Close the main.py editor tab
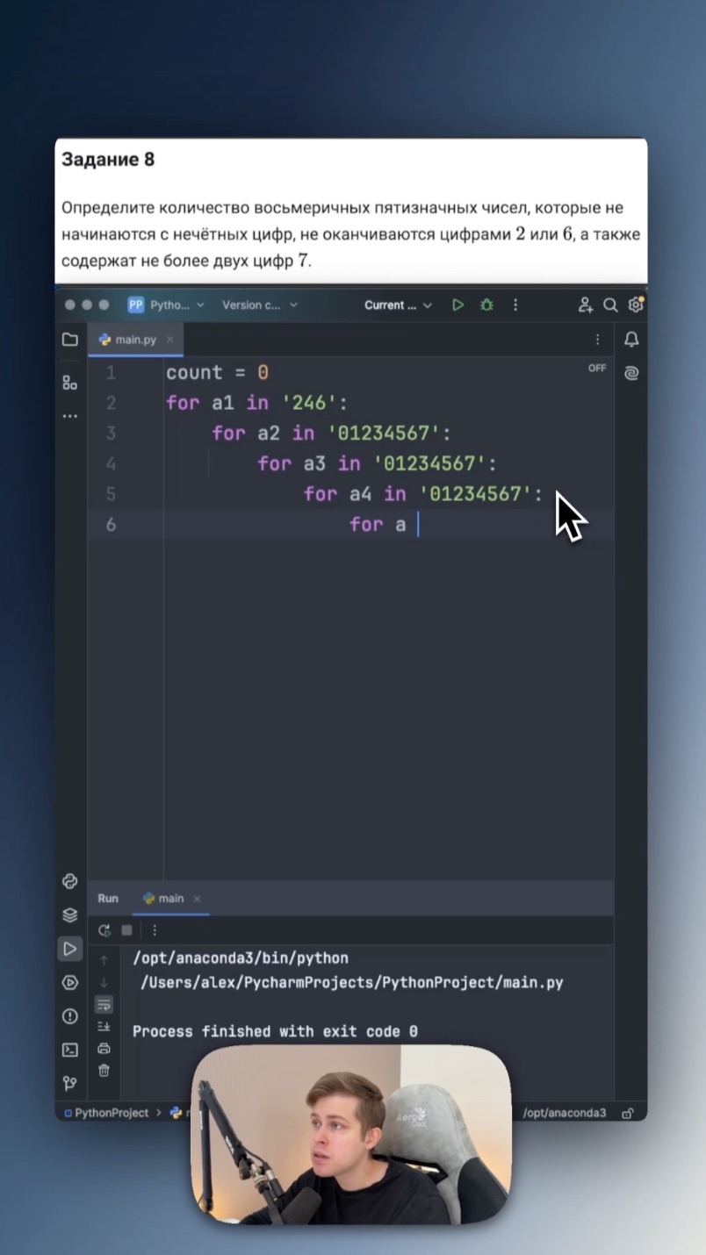706x1255 pixels. 169,340
